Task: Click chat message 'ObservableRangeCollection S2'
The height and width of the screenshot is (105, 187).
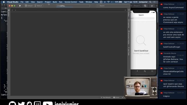Action: point(173,73)
